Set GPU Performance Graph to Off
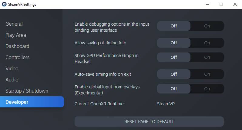242x130 pixels. tap(174, 57)
